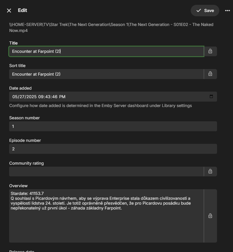This screenshot has height=252, width=233.
Task: Close the Edit dialog with X icon
Action: tap(9, 11)
